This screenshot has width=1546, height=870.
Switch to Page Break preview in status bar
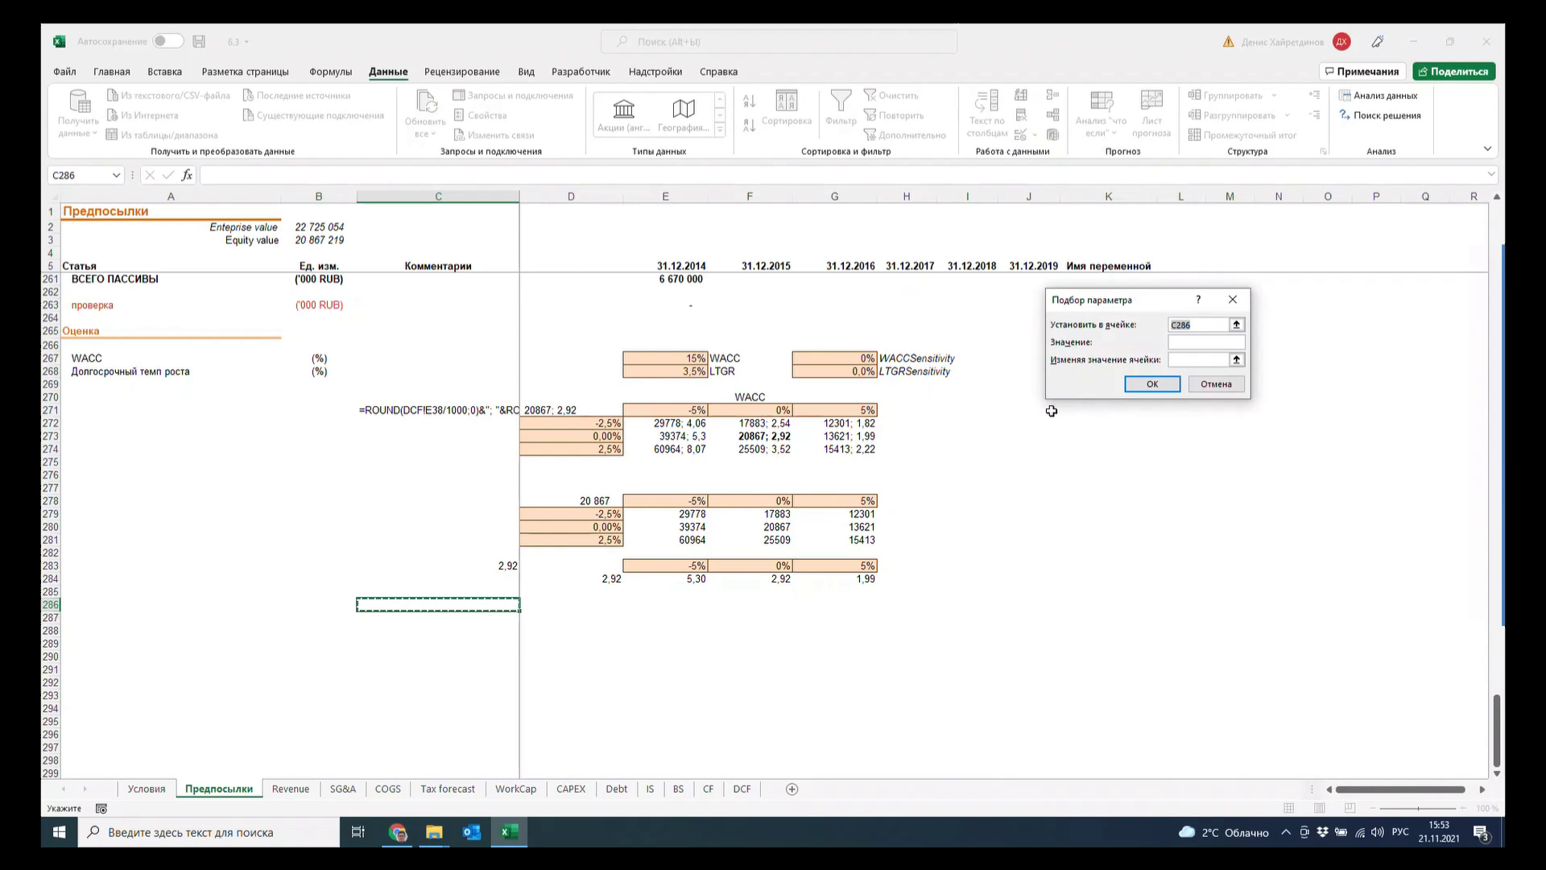[1350, 808]
